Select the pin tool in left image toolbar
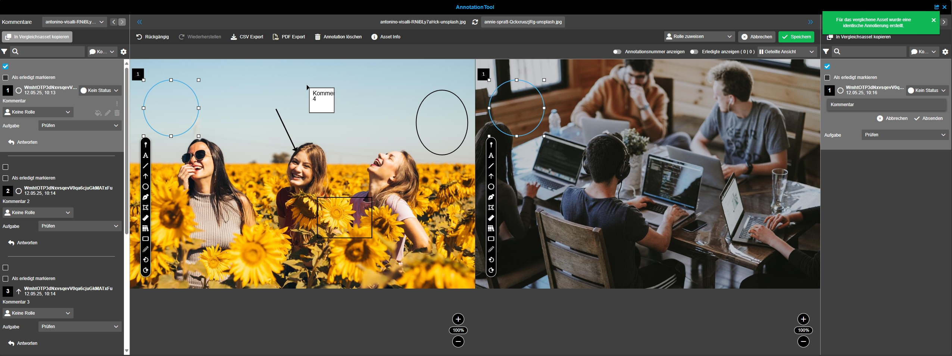The height and width of the screenshot is (356, 952). tap(146, 145)
